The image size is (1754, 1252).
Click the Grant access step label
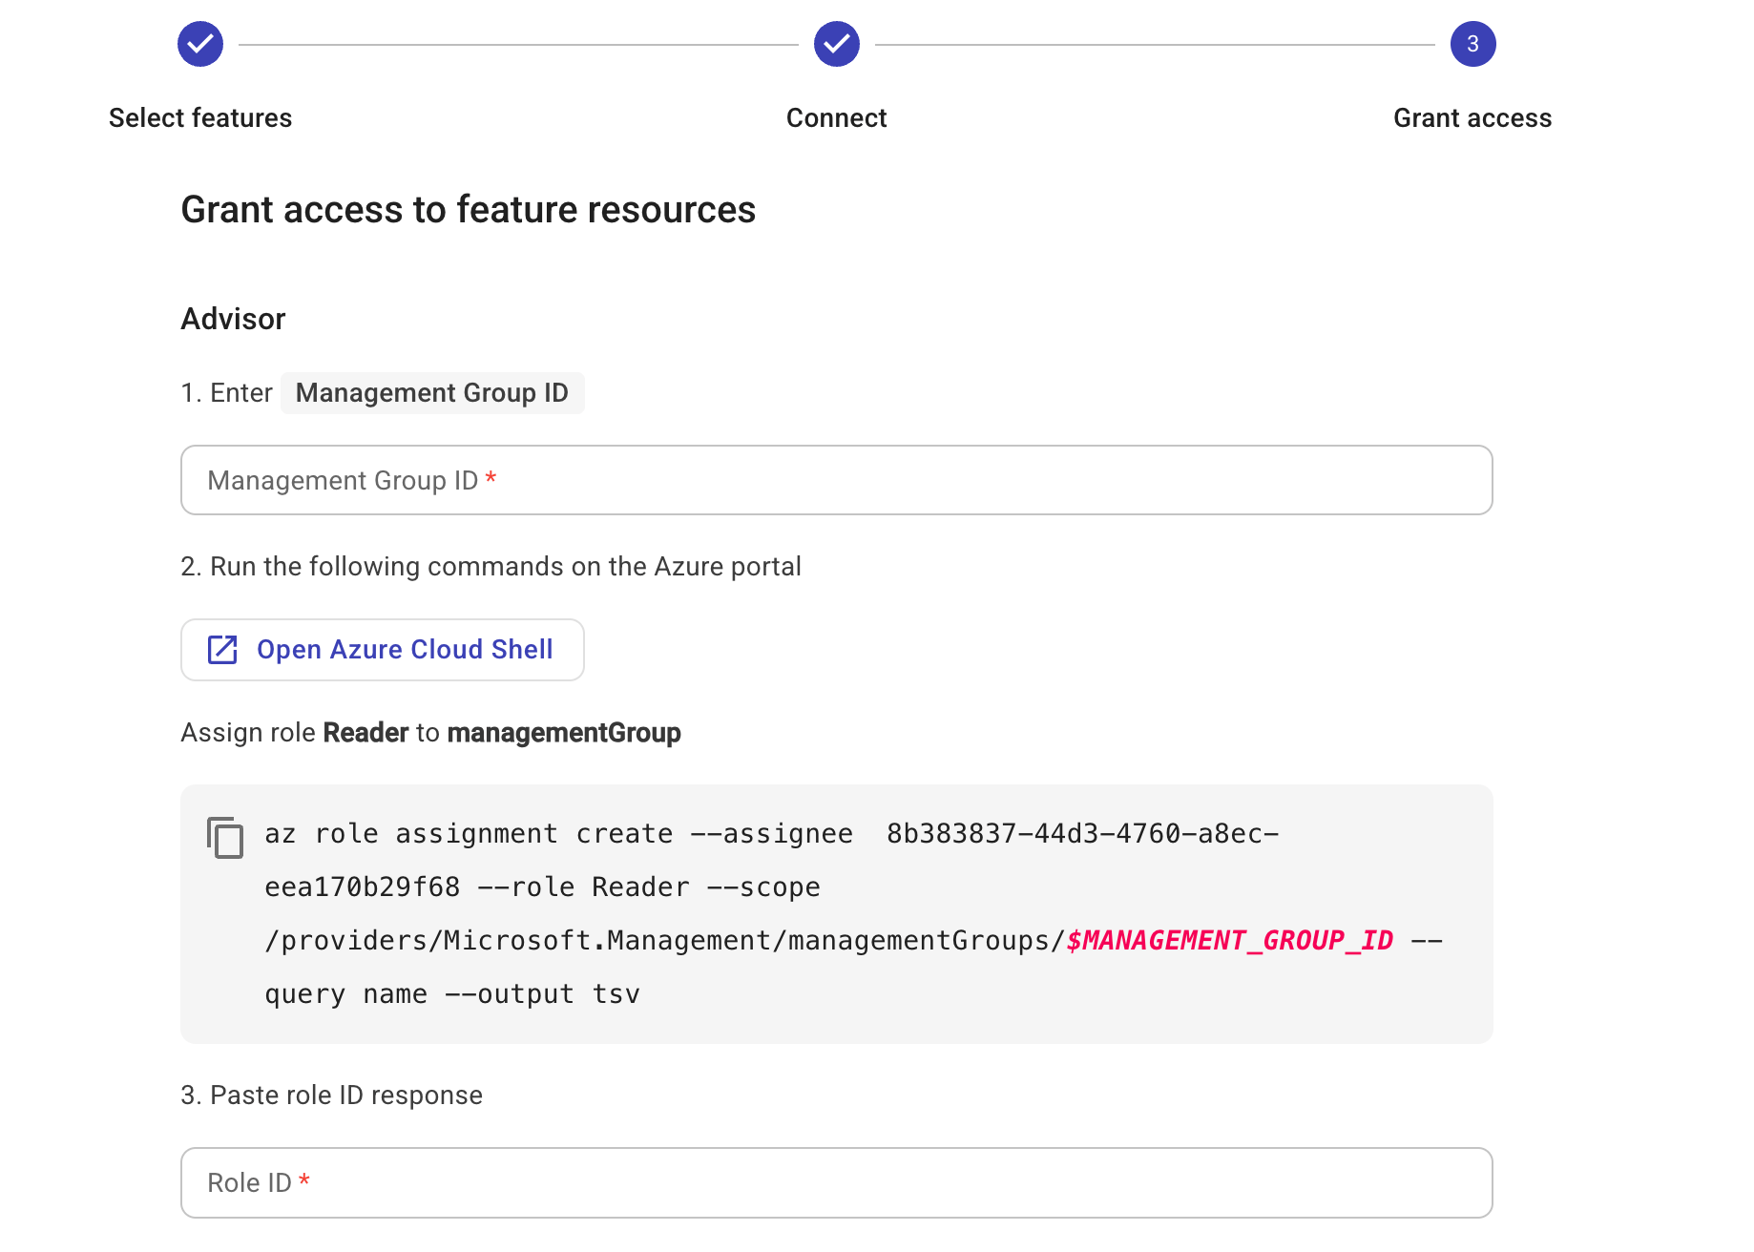tap(1472, 116)
